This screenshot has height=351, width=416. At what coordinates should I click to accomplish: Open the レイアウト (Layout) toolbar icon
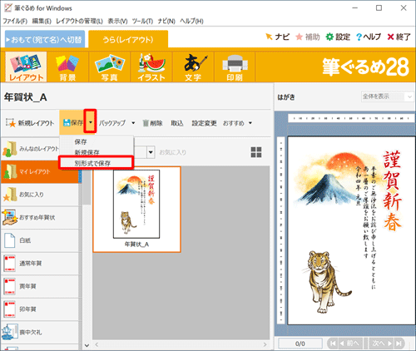click(26, 67)
